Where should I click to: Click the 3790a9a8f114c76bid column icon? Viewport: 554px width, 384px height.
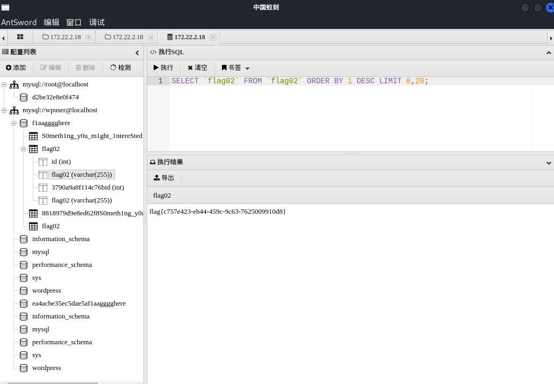point(43,187)
